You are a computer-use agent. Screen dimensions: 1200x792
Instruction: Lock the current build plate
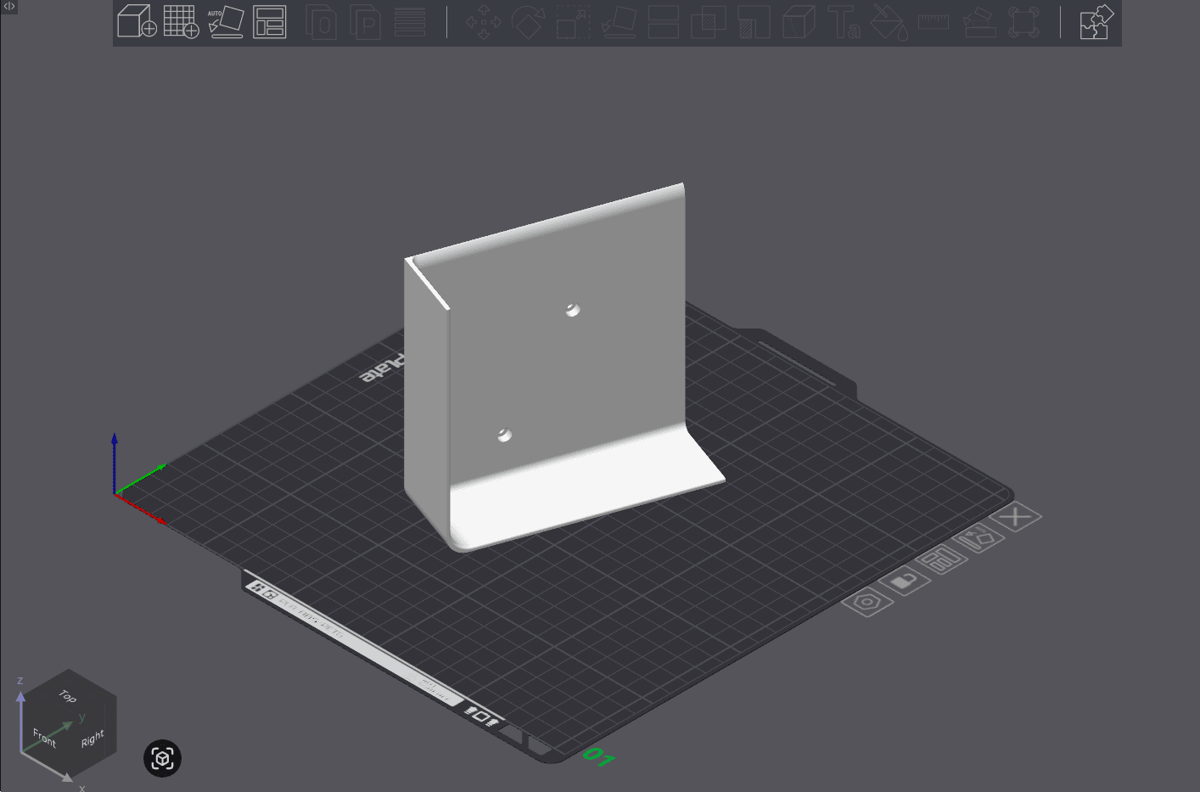[905, 581]
